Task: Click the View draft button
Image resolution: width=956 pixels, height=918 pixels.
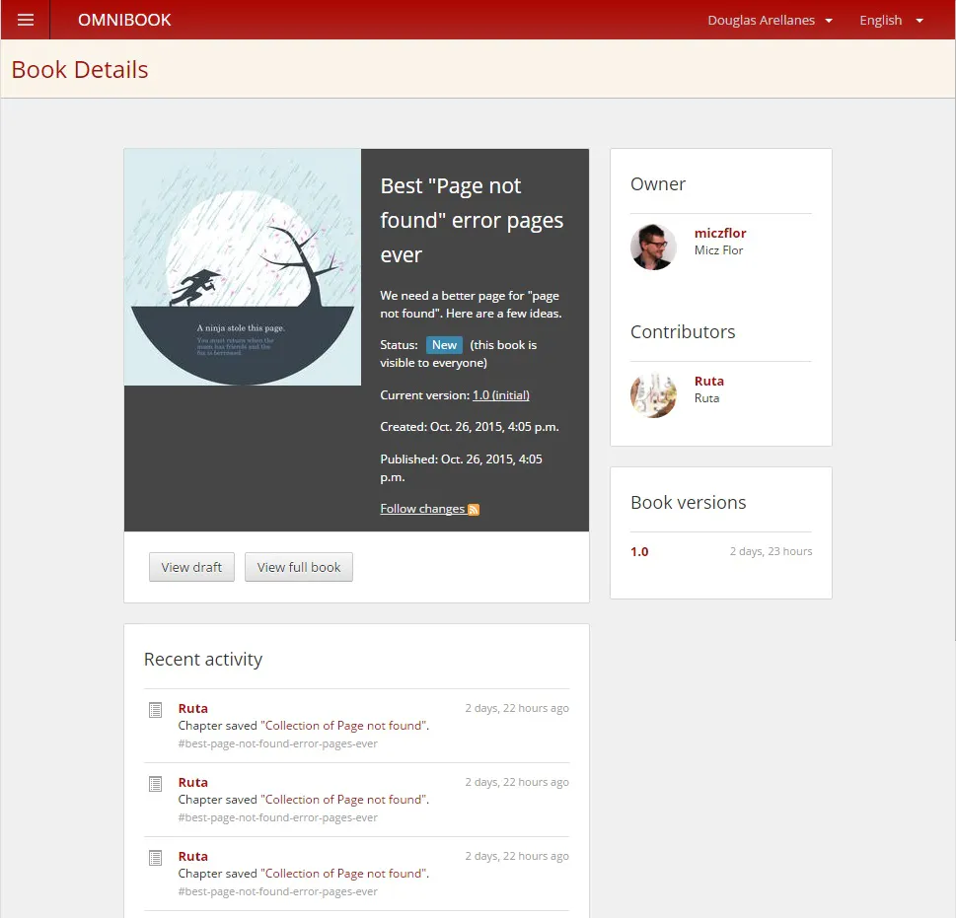Action: (x=191, y=567)
